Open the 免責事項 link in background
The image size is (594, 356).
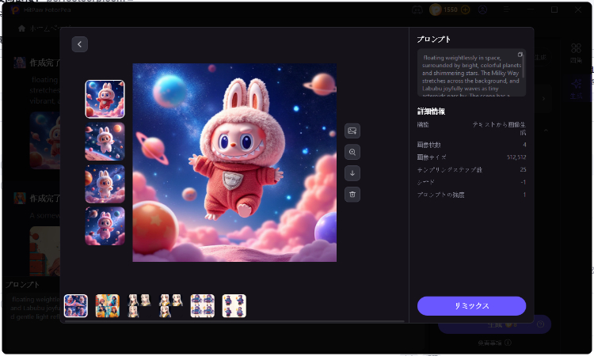point(489,343)
